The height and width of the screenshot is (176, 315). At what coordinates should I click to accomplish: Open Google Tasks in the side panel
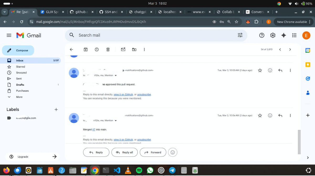(308, 78)
